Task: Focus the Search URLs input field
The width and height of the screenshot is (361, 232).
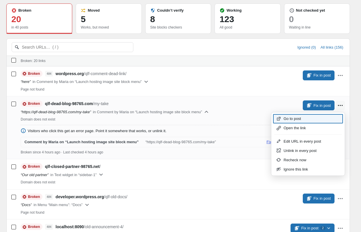Action: coord(72,47)
